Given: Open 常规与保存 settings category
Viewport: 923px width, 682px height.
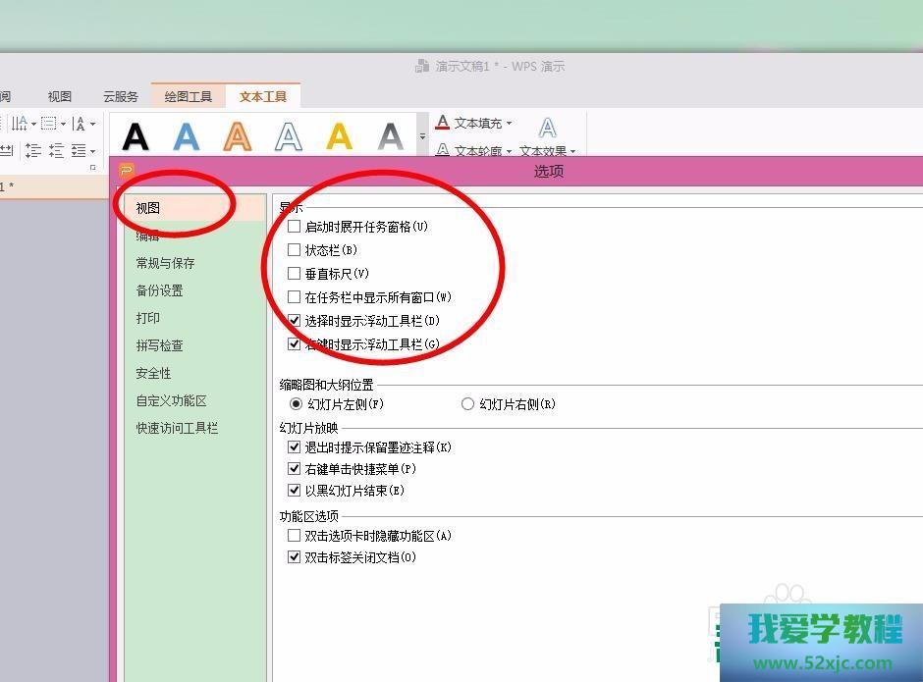Looking at the screenshot, I should click(x=165, y=263).
